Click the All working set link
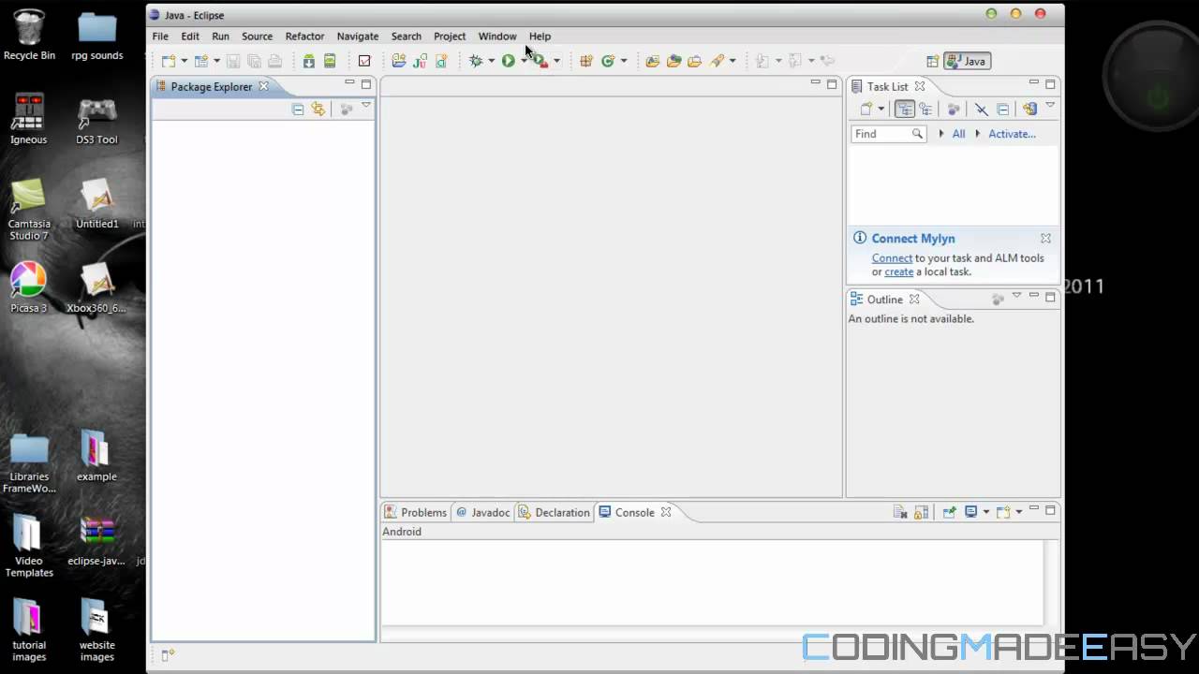Image resolution: width=1199 pixels, height=674 pixels. 958,134
